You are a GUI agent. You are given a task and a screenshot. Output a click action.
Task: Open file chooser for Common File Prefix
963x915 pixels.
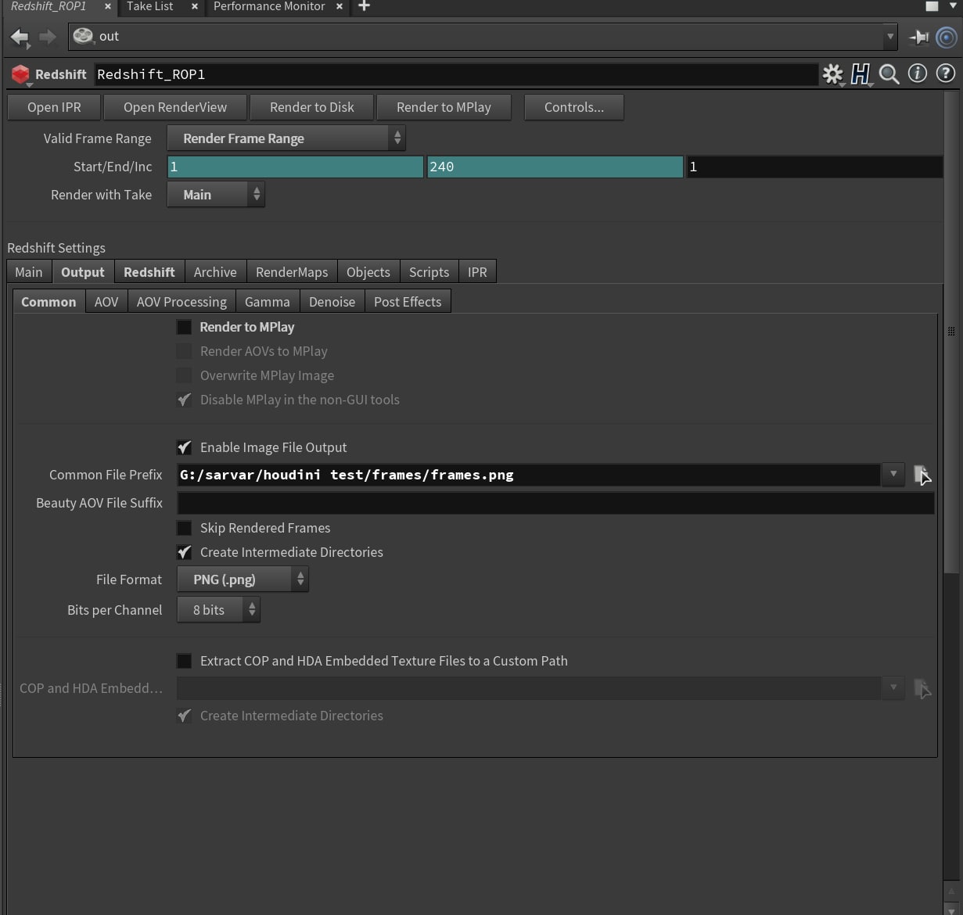(x=922, y=475)
